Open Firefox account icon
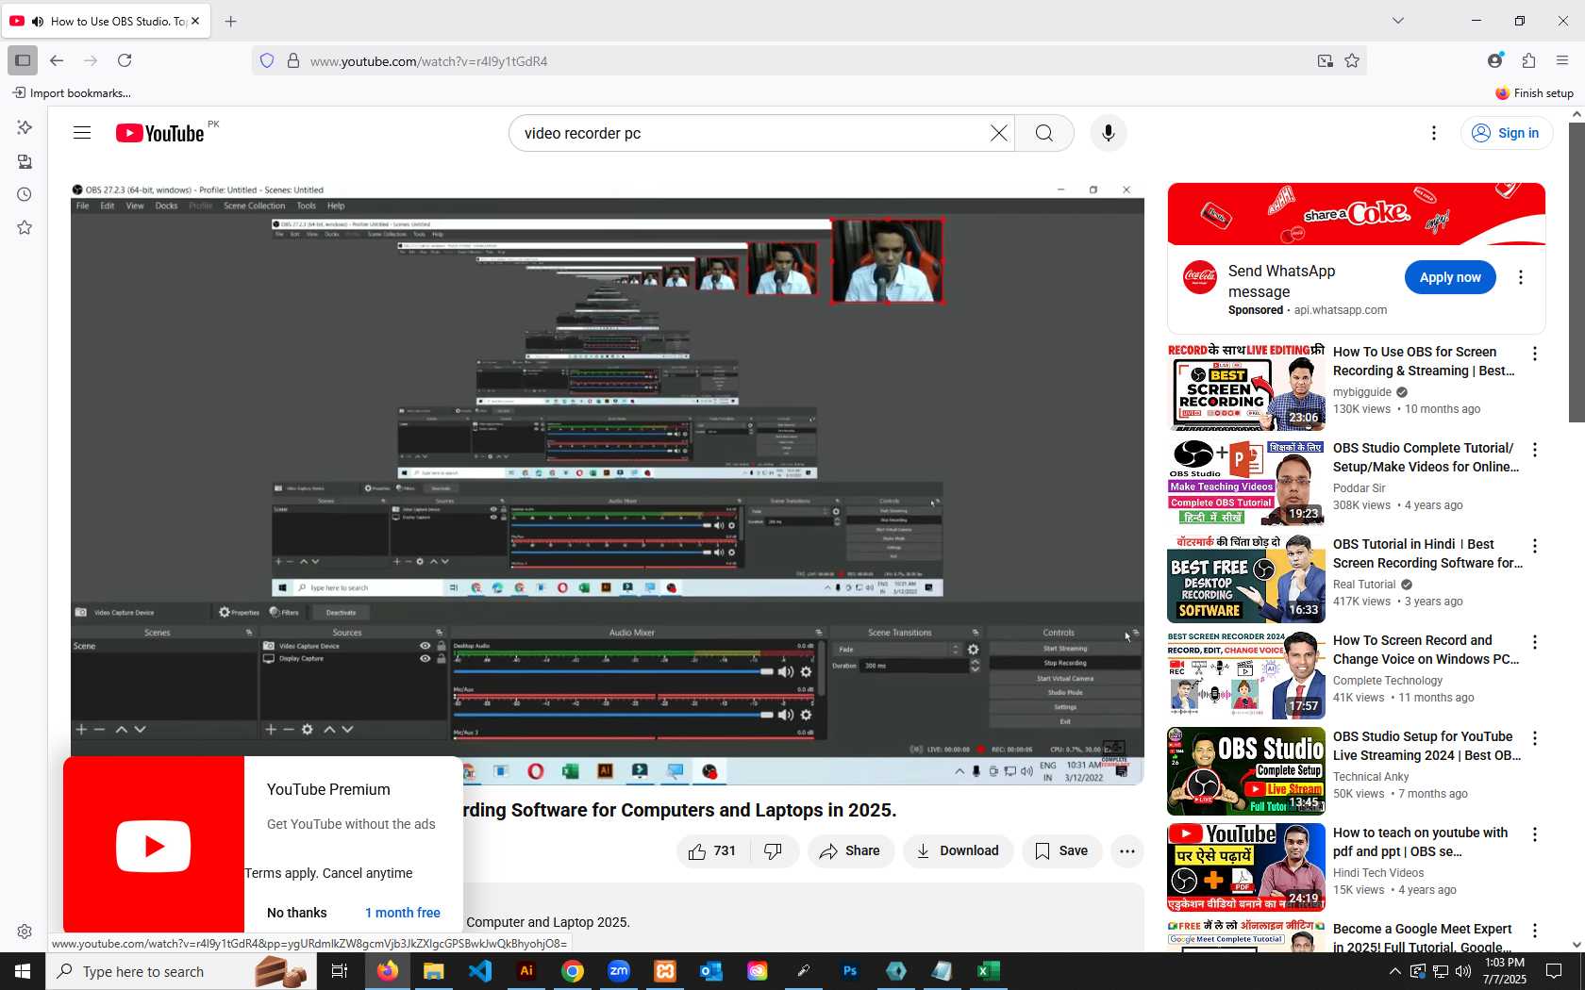Viewport: 1585px width, 990px height. 1494,60
